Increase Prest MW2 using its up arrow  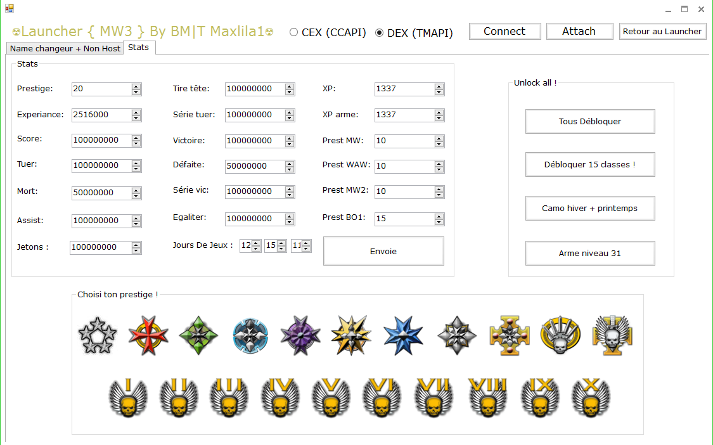pos(439,189)
